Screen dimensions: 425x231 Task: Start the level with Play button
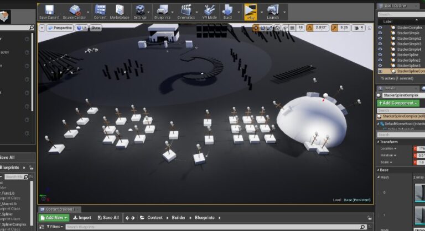point(251,13)
